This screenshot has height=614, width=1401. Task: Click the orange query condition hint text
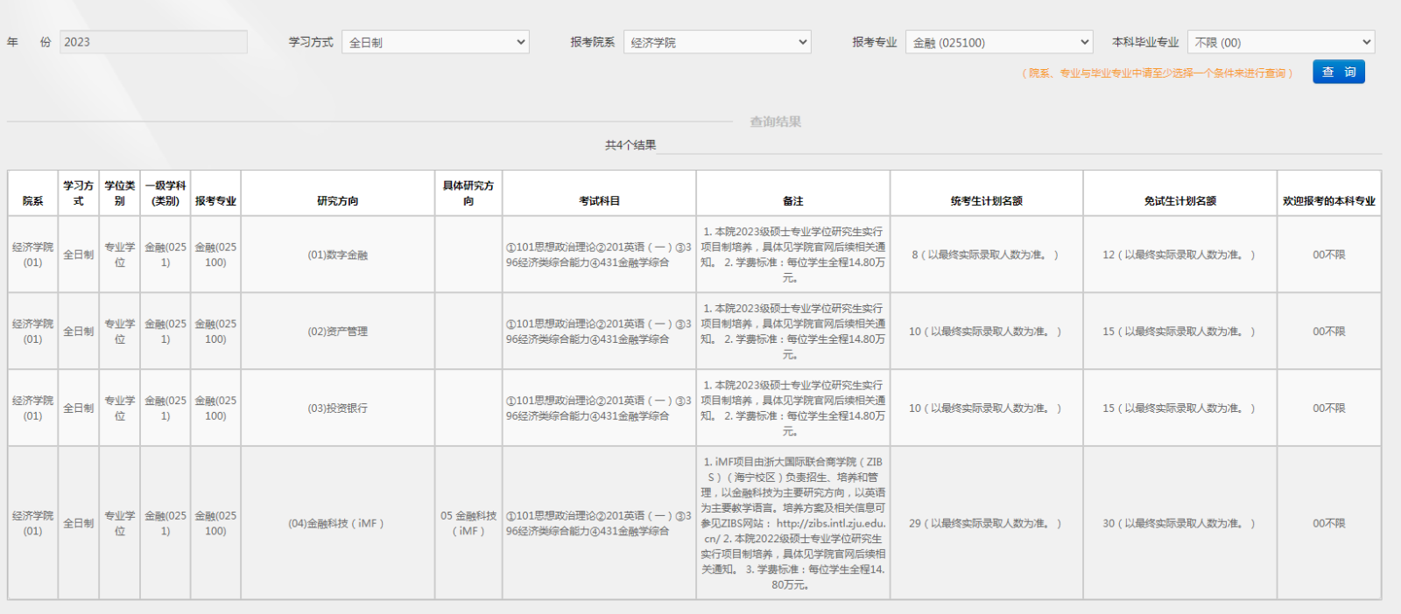1158,73
